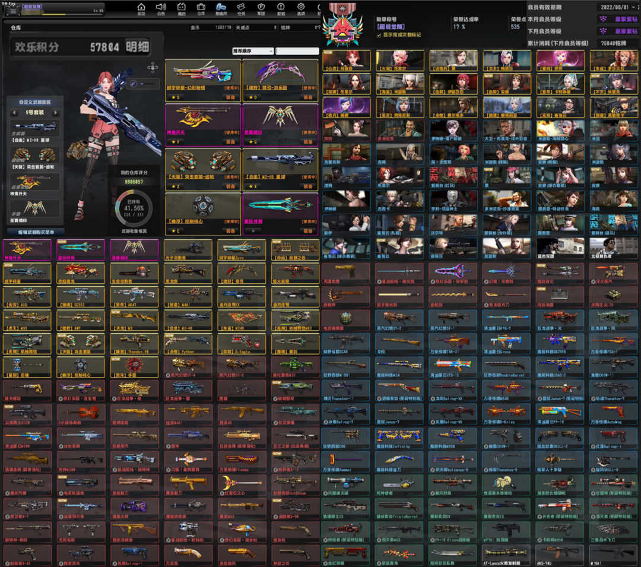Open the 任务 missions icon
The image size is (641, 567).
pos(241,8)
